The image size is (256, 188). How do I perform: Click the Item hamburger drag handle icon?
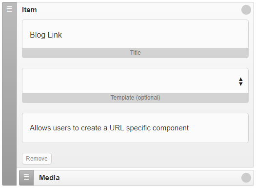(x=9, y=9)
